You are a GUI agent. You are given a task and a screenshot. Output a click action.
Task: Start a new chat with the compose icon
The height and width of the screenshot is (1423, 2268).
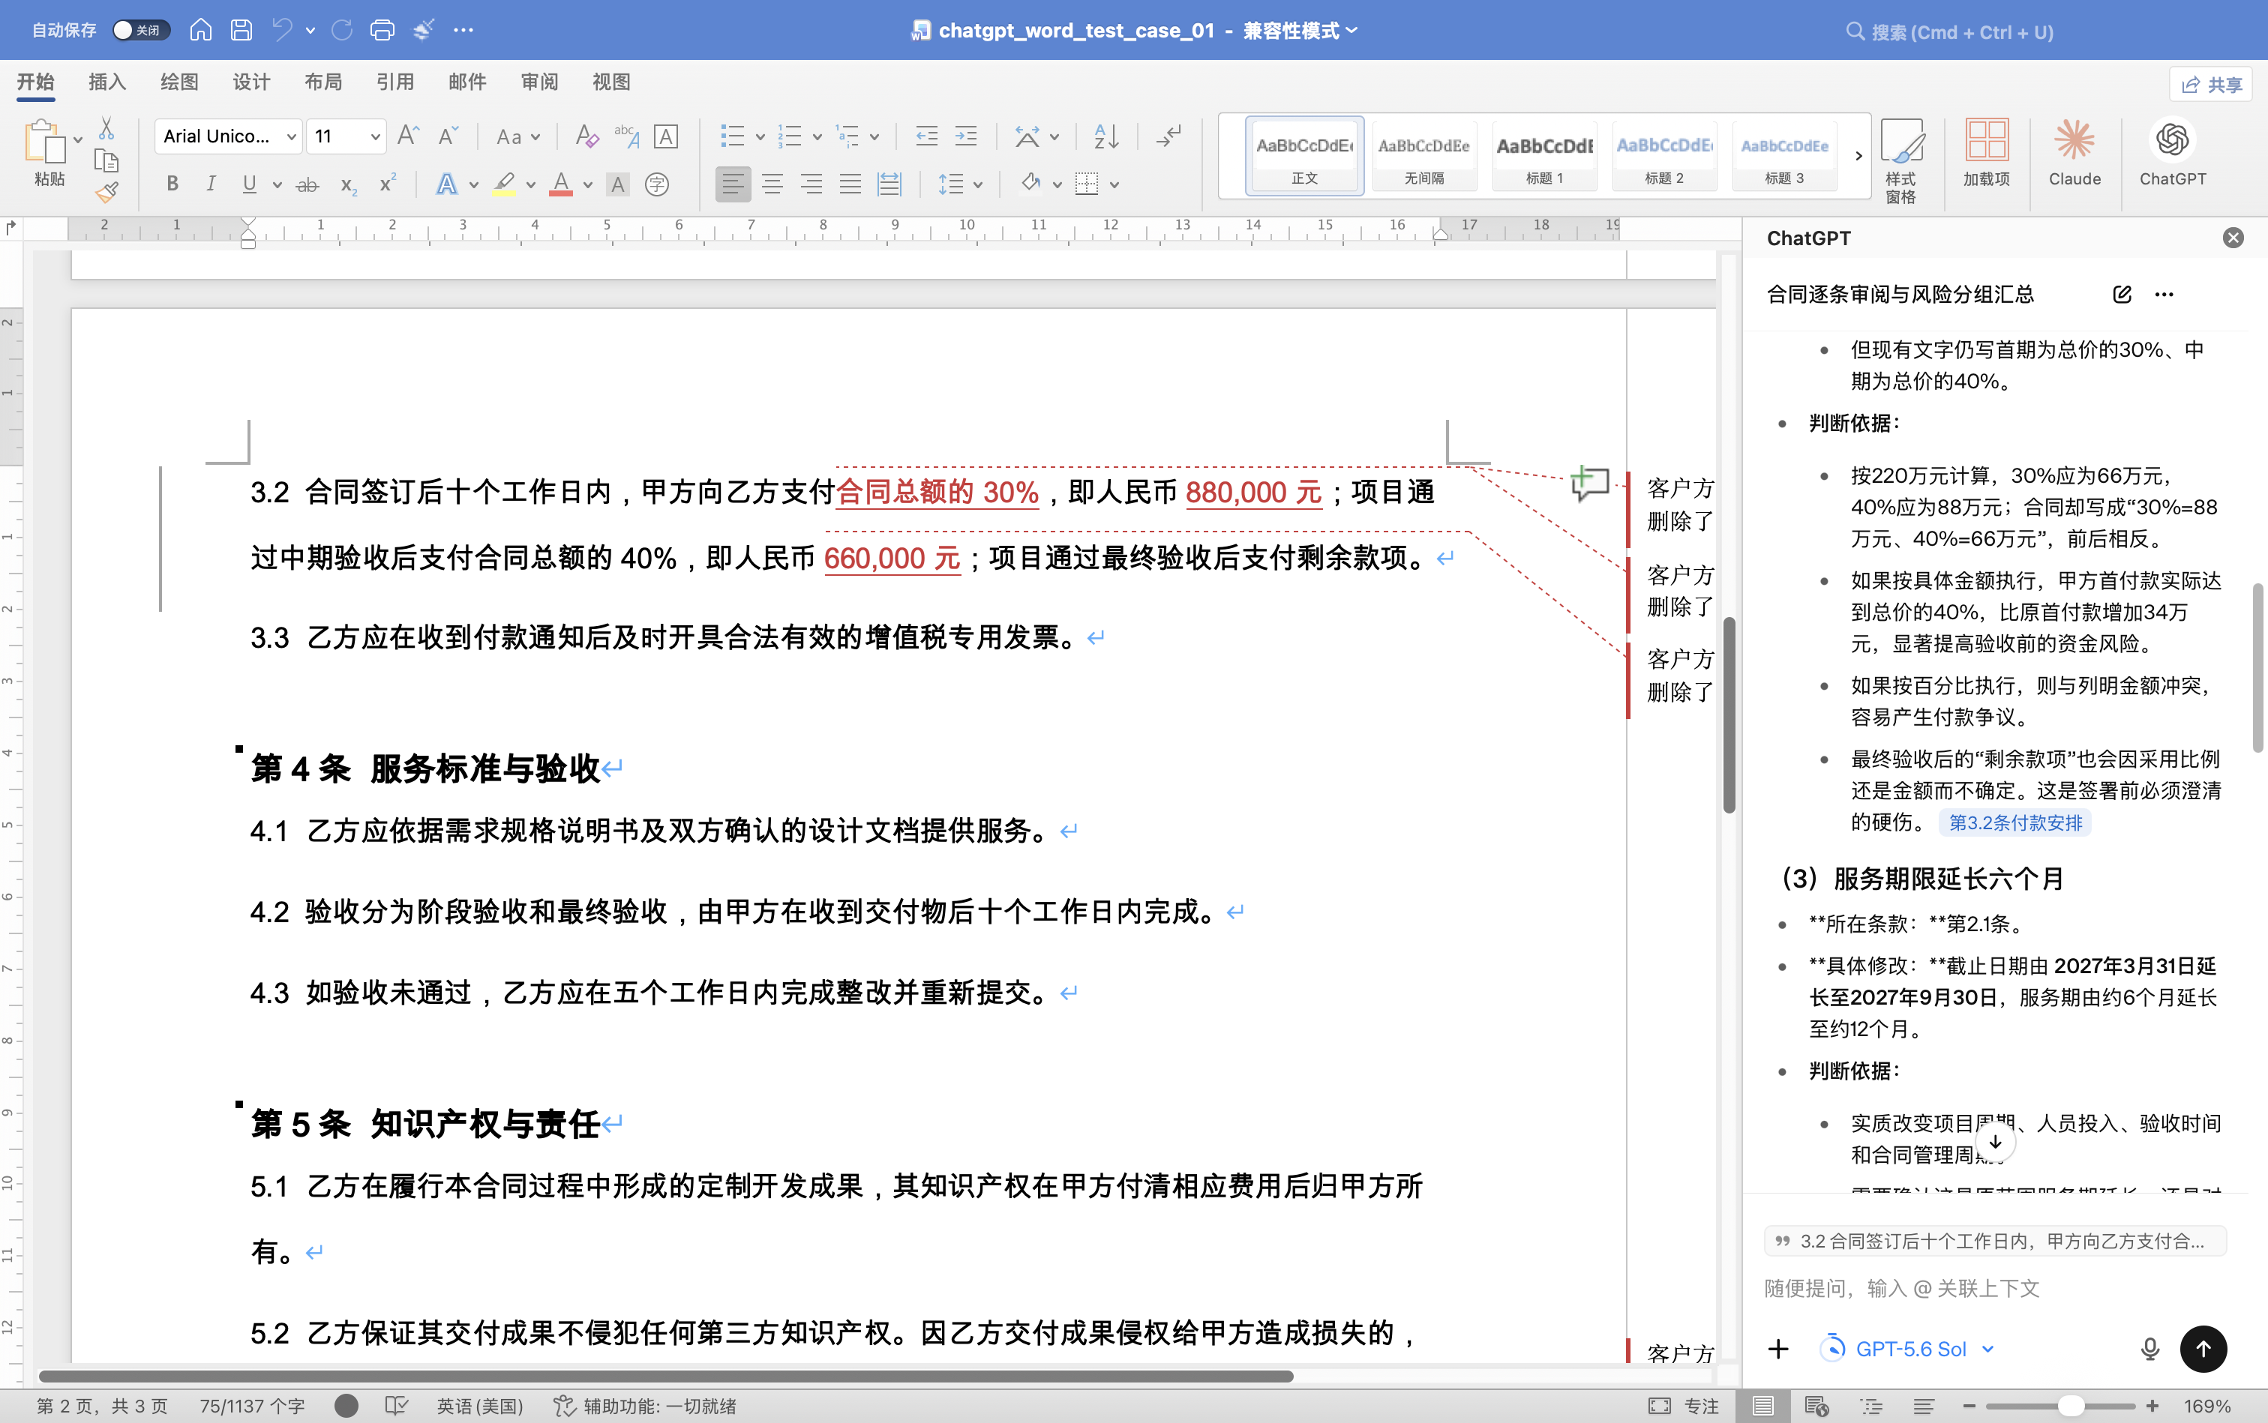pyautogui.click(x=2122, y=295)
